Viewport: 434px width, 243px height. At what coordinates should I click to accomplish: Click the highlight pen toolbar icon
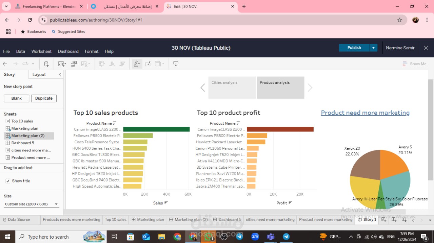[137, 64]
